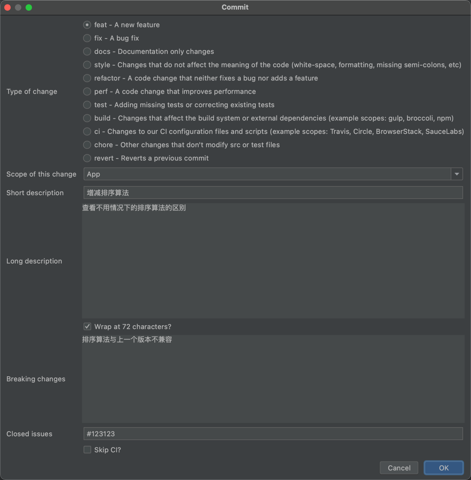Choose the 'test' change type radio button
The width and height of the screenshot is (471, 480).
tap(87, 105)
